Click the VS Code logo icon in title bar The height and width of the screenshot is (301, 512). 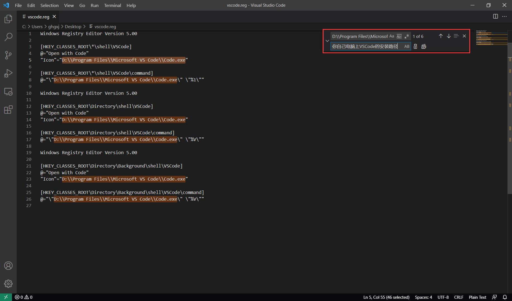[6, 5]
